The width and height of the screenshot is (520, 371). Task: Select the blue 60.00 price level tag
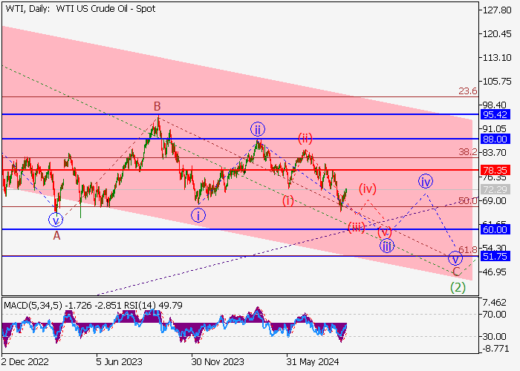click(x=495, y=229)
